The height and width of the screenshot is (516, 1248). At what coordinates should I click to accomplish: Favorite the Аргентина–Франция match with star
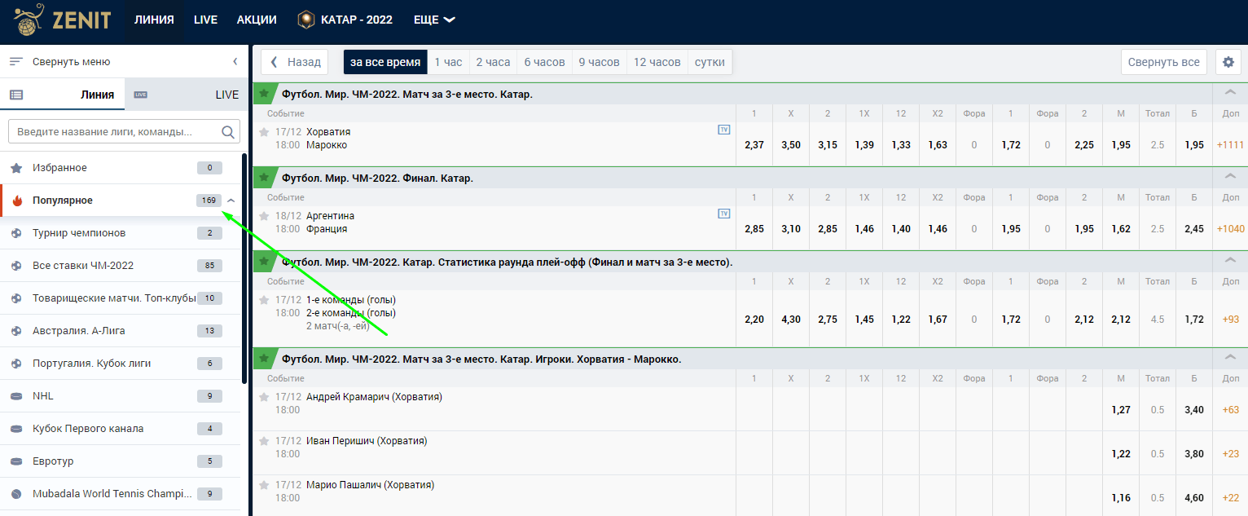pos(264,216)
